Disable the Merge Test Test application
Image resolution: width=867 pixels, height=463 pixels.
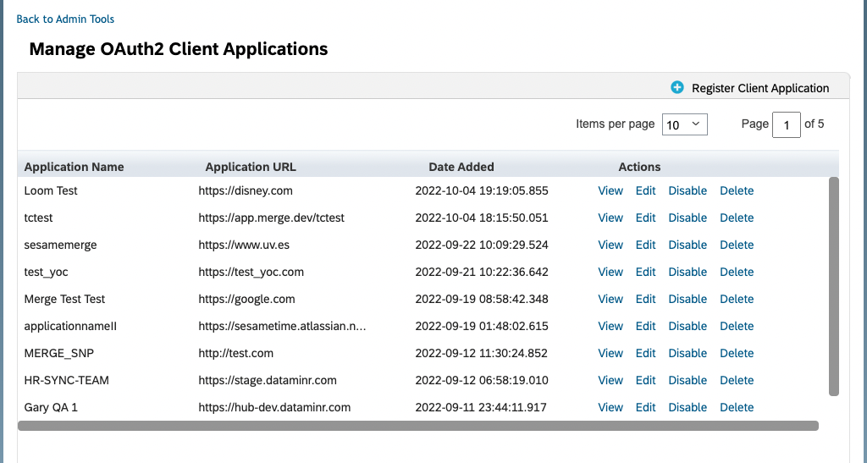point(687,299)
